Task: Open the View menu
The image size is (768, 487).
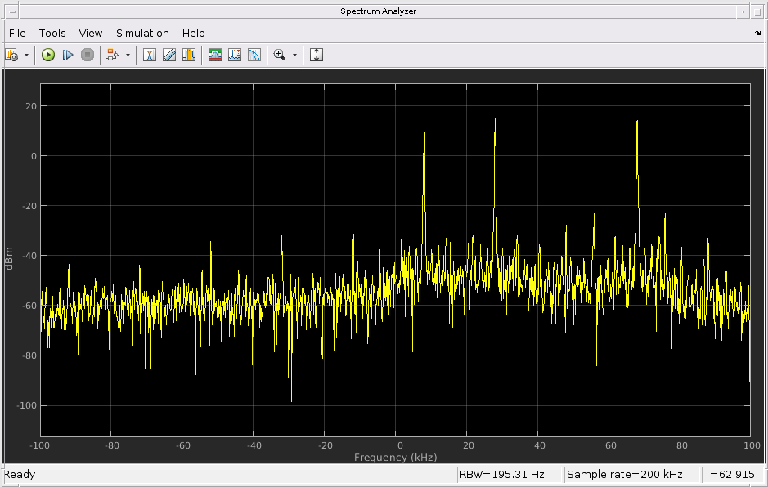Action: [x=91, y=34]
